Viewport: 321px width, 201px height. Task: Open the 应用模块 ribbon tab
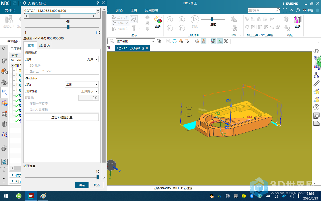[152, 10]
